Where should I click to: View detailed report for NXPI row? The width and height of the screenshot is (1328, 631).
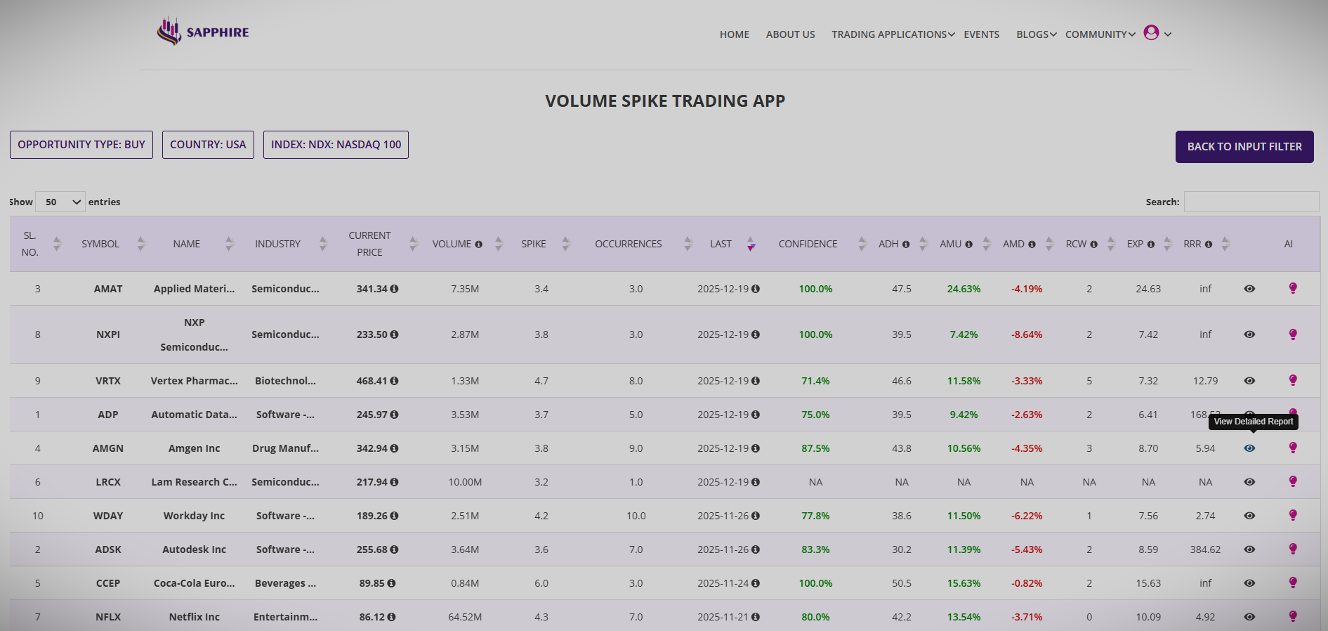coord(1249,334)
